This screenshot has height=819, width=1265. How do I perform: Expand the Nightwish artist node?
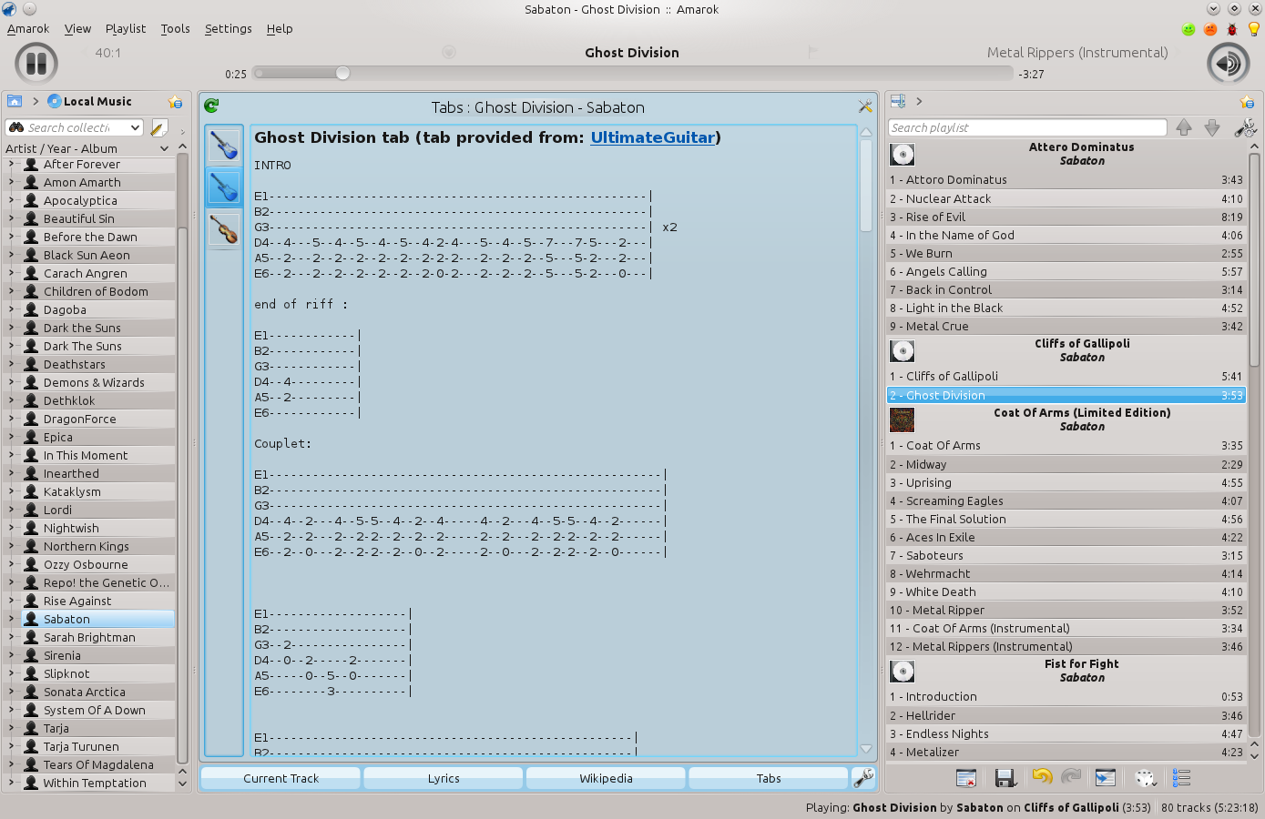[x=11, y=528]
